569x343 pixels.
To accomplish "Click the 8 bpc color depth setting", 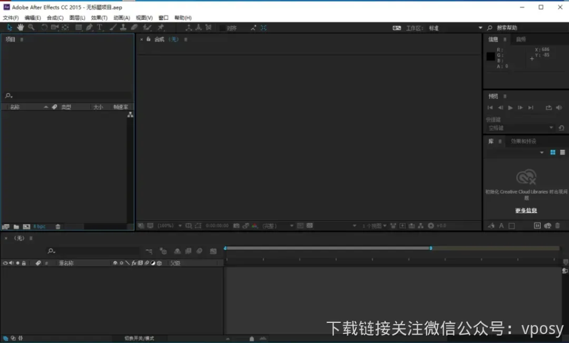I will click(x=39, y=226).
